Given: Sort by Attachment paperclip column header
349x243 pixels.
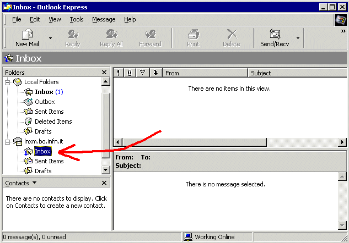Looking at the screenshot, I should point(130,73).
